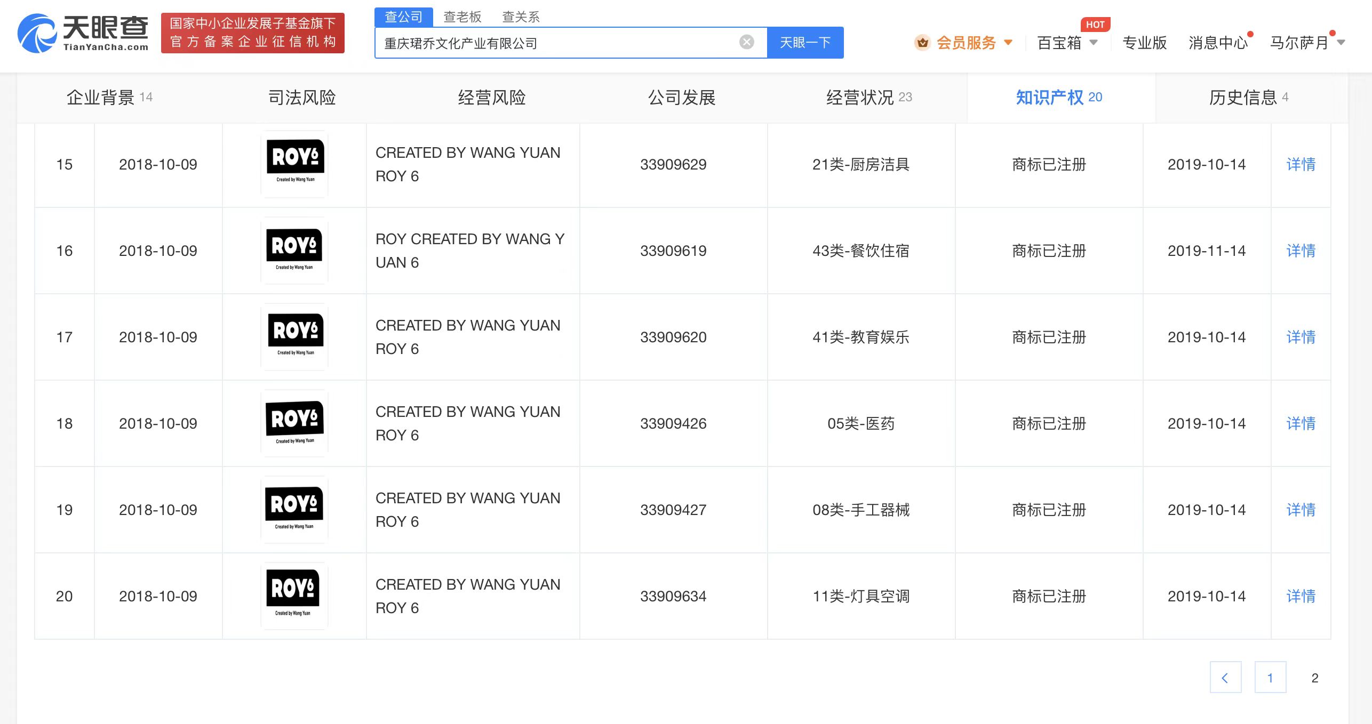1372x724 pixels.
Task: Select page 2 in pagination
Action: [1315, 678]
